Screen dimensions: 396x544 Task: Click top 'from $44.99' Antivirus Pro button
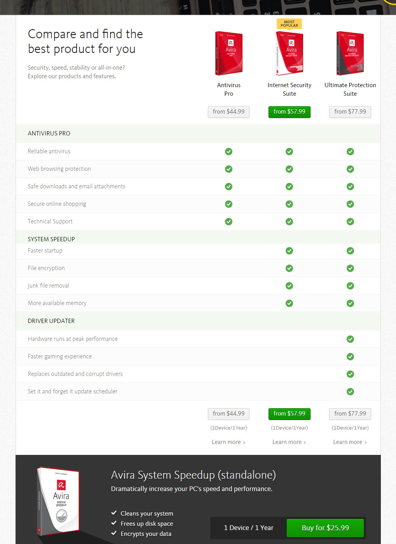[x=229, y=112]
